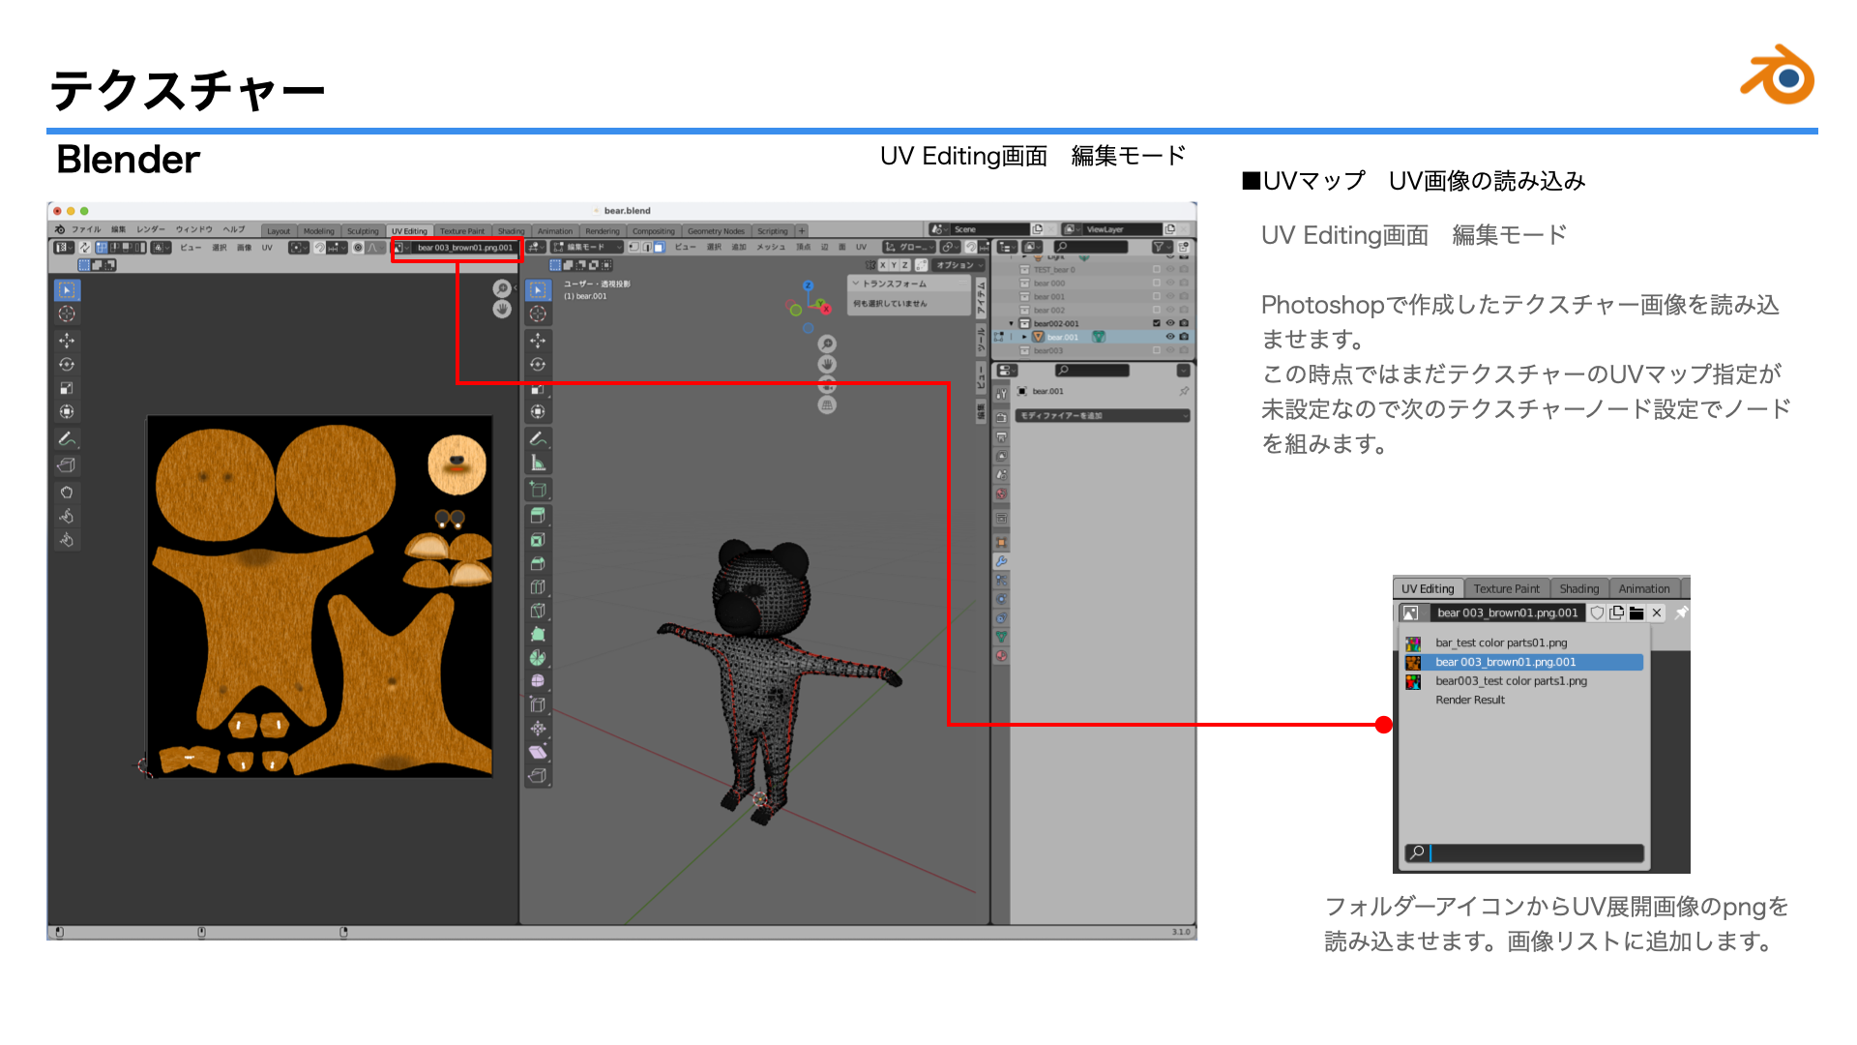The image size is (1857, 1045).
Task: Open the Shading workspace tab
Action: (x=1578, y=588)
